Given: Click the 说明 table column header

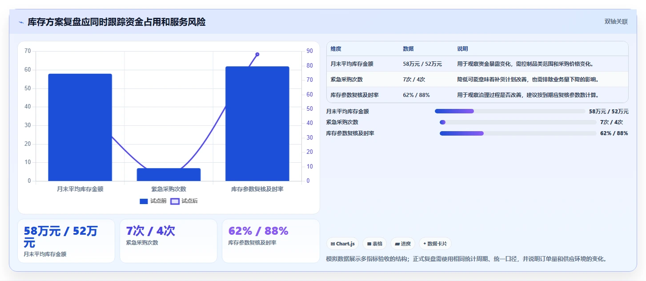Looking at the screenshot, I should click(462, 49).
